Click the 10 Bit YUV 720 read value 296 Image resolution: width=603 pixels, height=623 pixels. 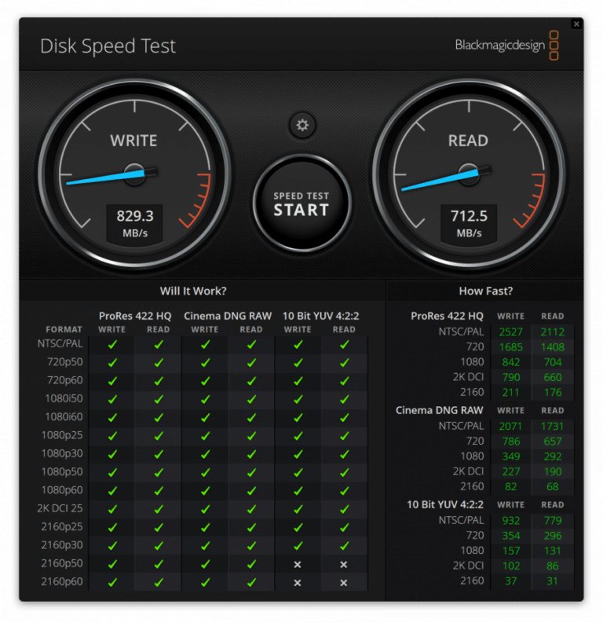(553, 535)
